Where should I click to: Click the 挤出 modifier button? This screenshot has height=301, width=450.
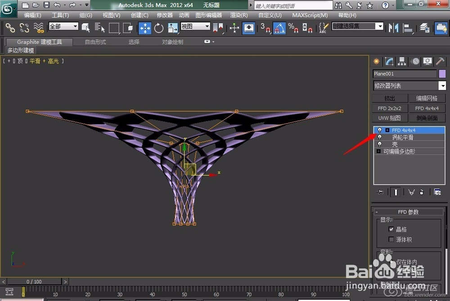point(390,98)
